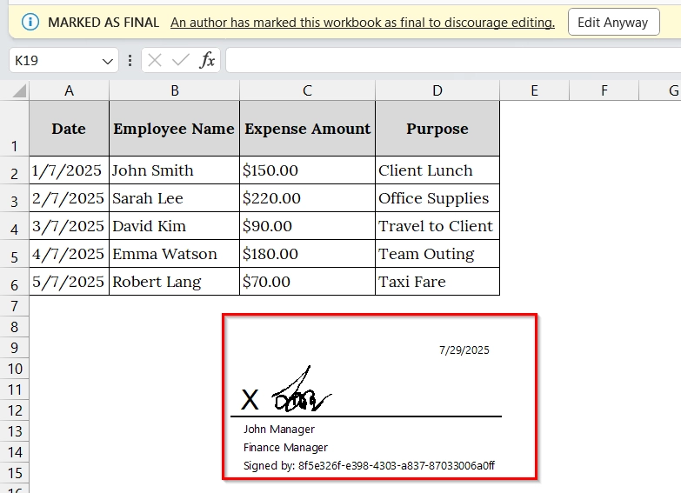Viewport: 681px width, 493px height.
Task: Select the $90.00 cell
Action: click(307, 226)
